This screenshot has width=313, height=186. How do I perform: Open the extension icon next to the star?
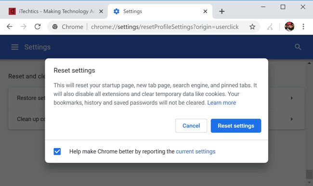(270, 27)
